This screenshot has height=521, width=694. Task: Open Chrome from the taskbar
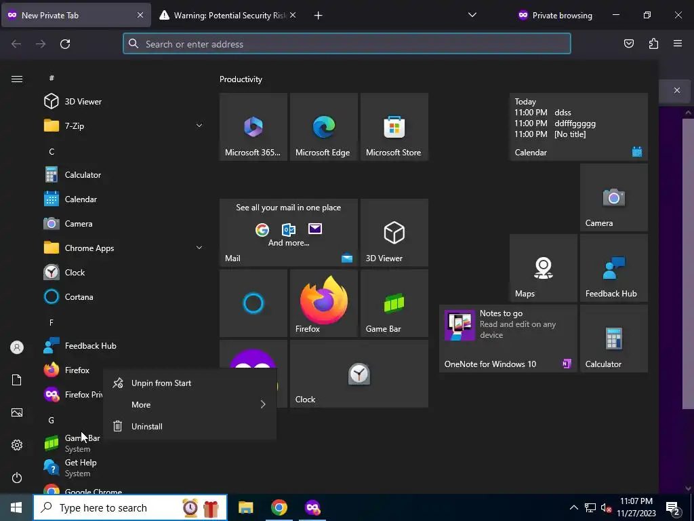(x=279, y=507)
